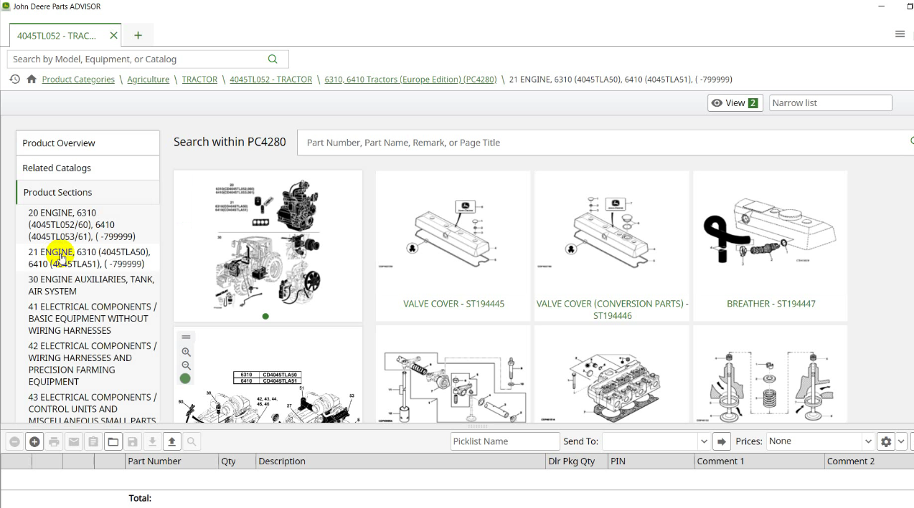Click the remove line (minus) picklist icon
The height and width of the screenshot is (508, 914).
pos(14,442)
